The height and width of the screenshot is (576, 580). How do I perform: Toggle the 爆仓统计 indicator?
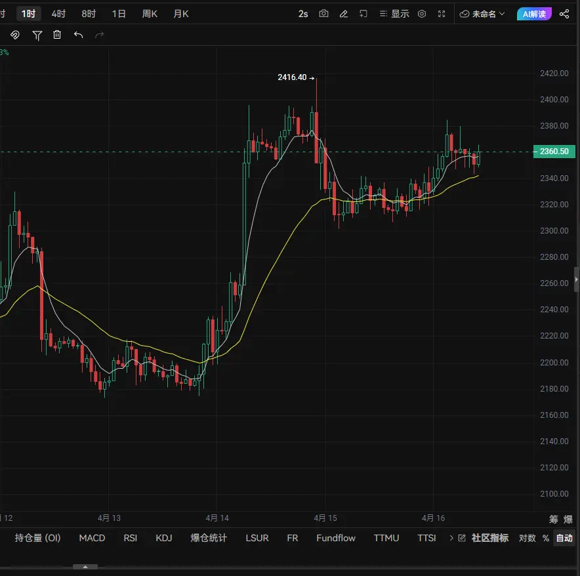209,537
